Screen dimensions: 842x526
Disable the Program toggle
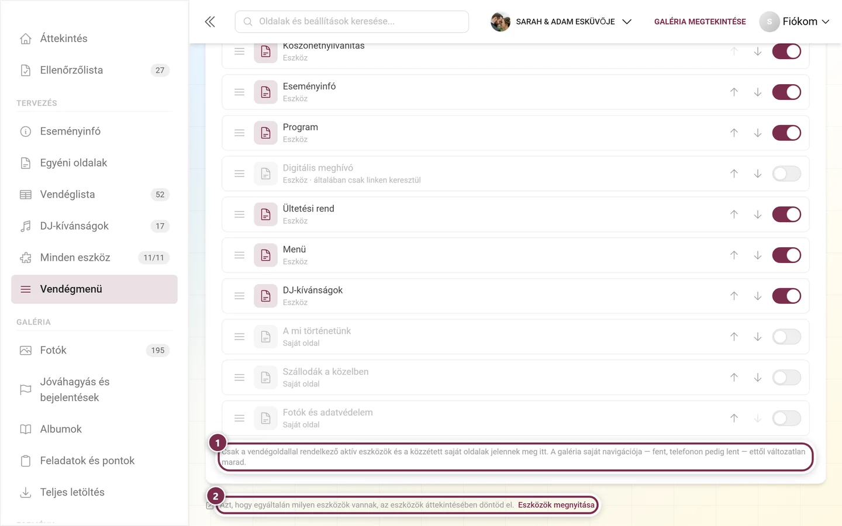tap(786, 133)
